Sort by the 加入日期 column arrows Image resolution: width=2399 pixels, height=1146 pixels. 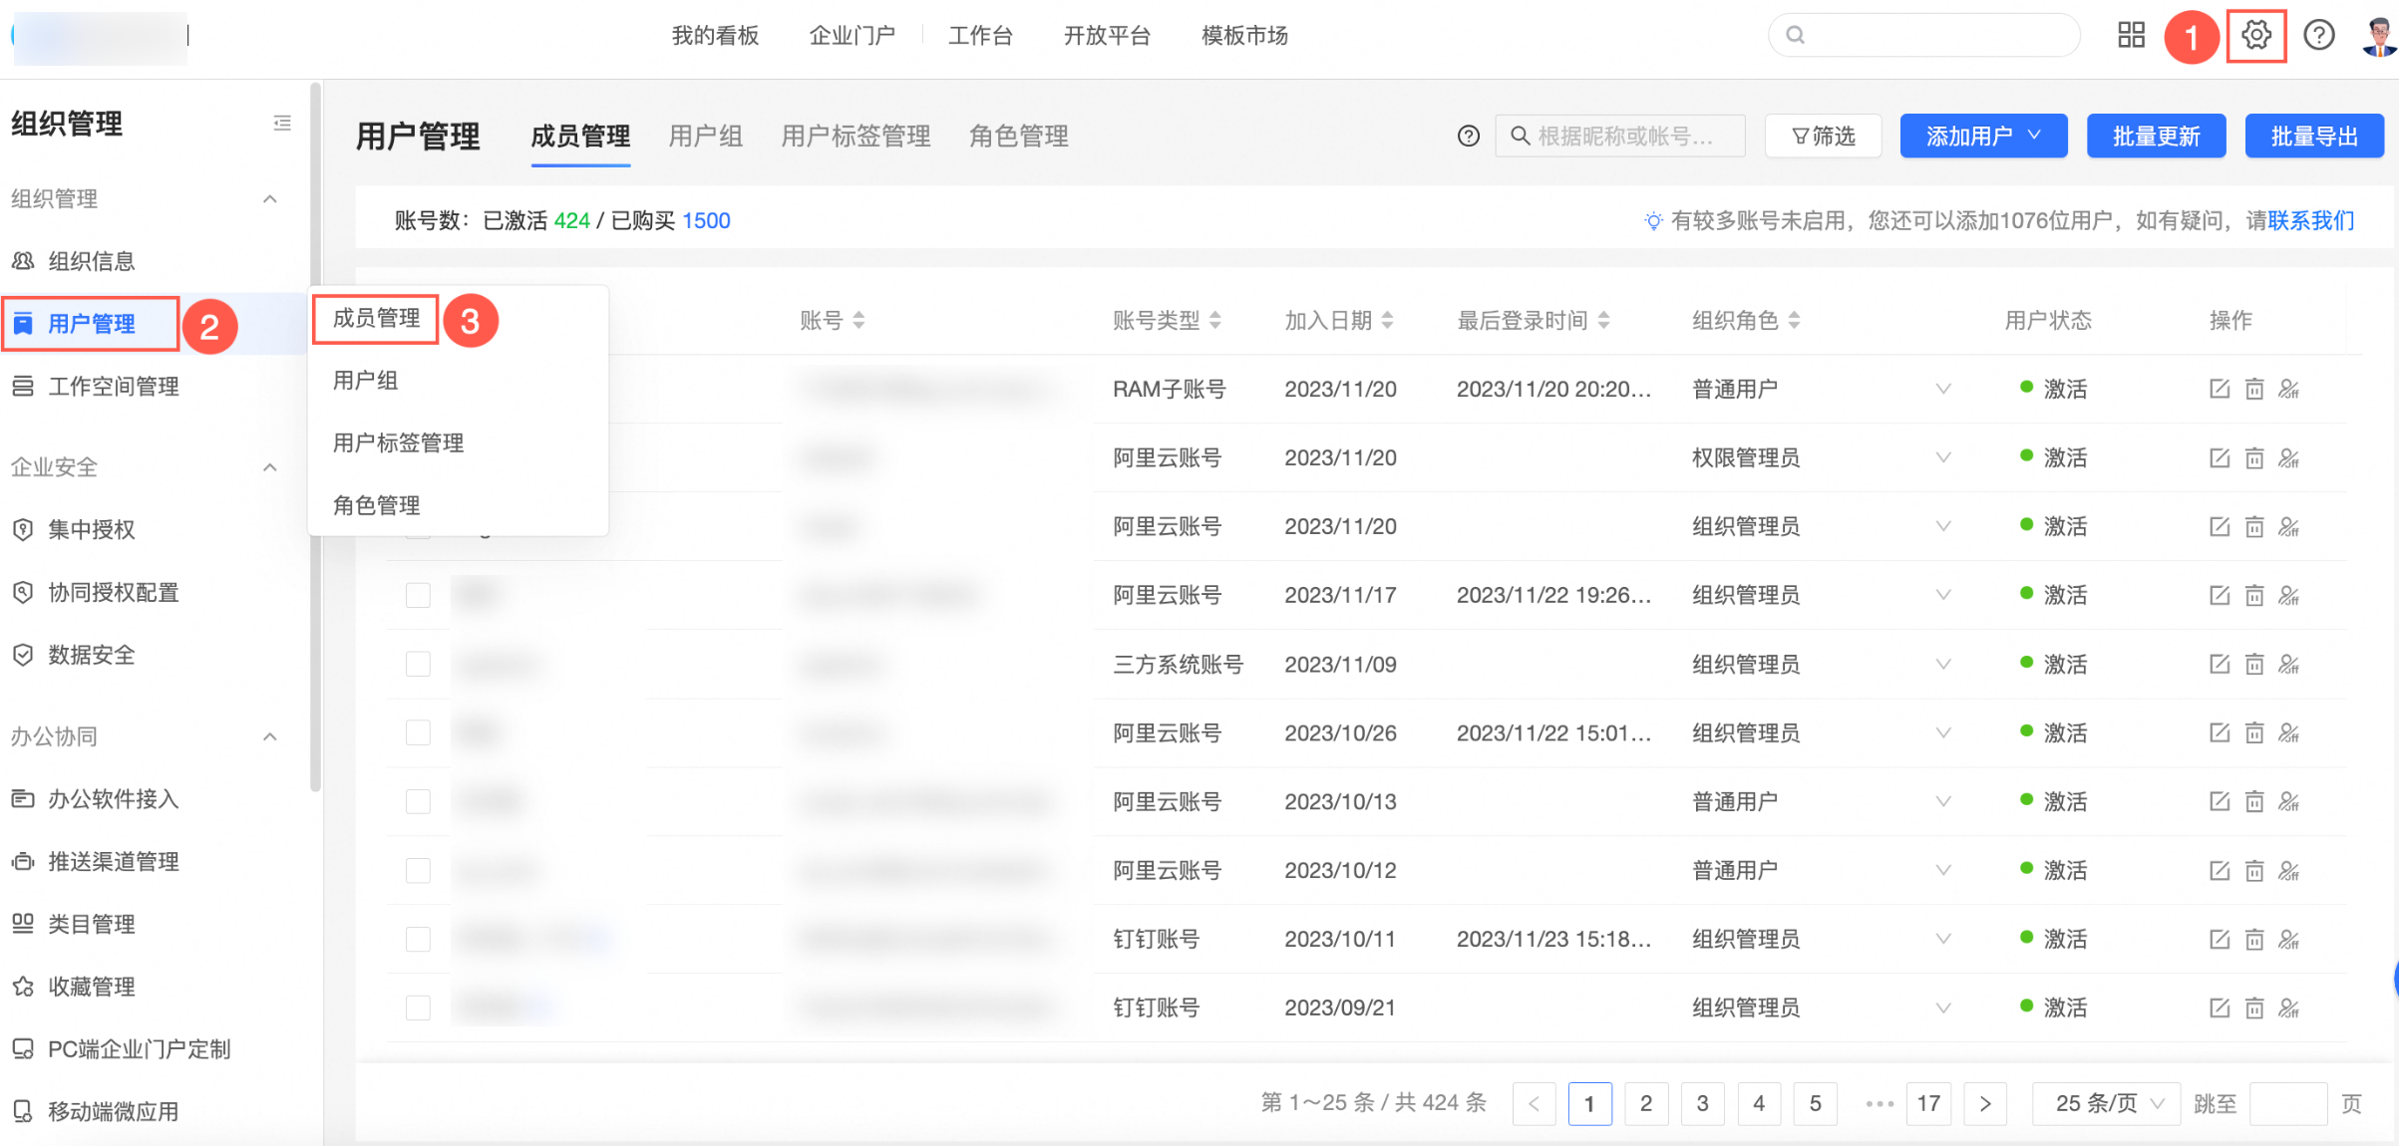pyautogui.click(x=1388, y=321)
